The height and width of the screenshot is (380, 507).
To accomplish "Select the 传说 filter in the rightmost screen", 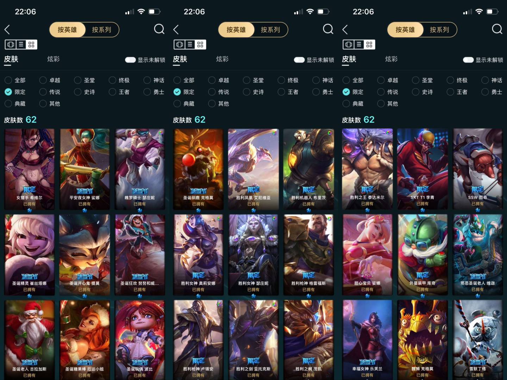I will (x=388, y=92).
